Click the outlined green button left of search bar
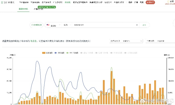The height and width of the screenshot is (105, 175). [x=36, y=25]
